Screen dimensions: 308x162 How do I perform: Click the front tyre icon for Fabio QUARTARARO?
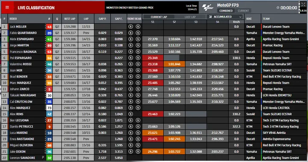coord(130,33)
